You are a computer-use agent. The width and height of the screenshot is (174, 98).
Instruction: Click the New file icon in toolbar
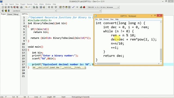pyautogui.click(x=3, y=7)
